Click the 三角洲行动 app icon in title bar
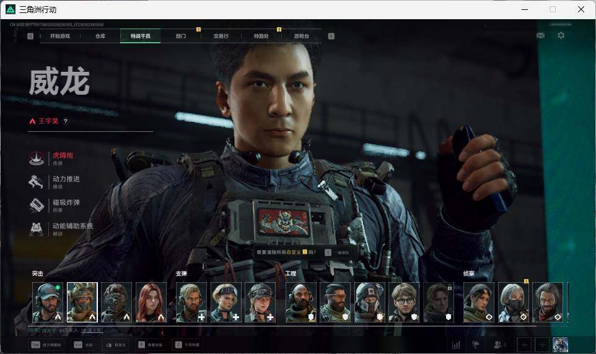 pyautogui.click(x=11, y=9)
